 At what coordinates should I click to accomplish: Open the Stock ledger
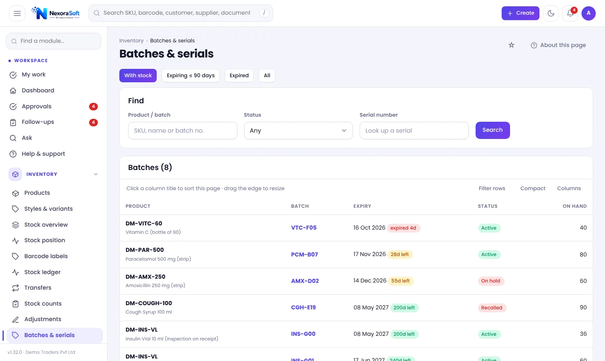[55, 272]
